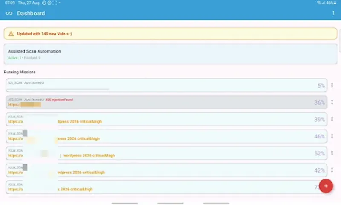
Task: Open options menu for the 52% mission
Action: [x=332, y=153]
